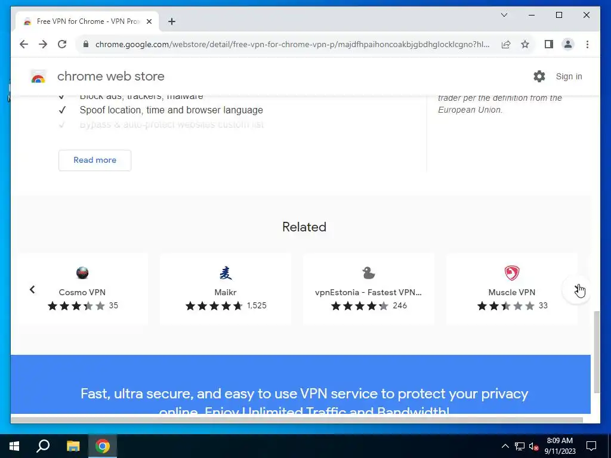
Task: Open the side panel icon in Chrome
Action: [x=549, y=44]
